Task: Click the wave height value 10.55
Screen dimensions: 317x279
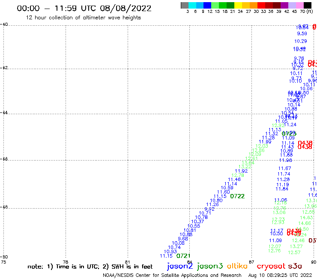Action: [194, 226]
